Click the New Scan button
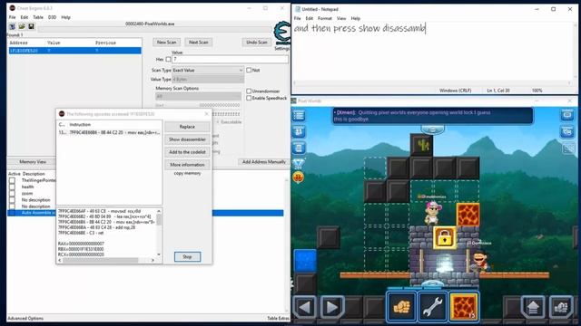581x326 pixels. (x=167, y=43)
